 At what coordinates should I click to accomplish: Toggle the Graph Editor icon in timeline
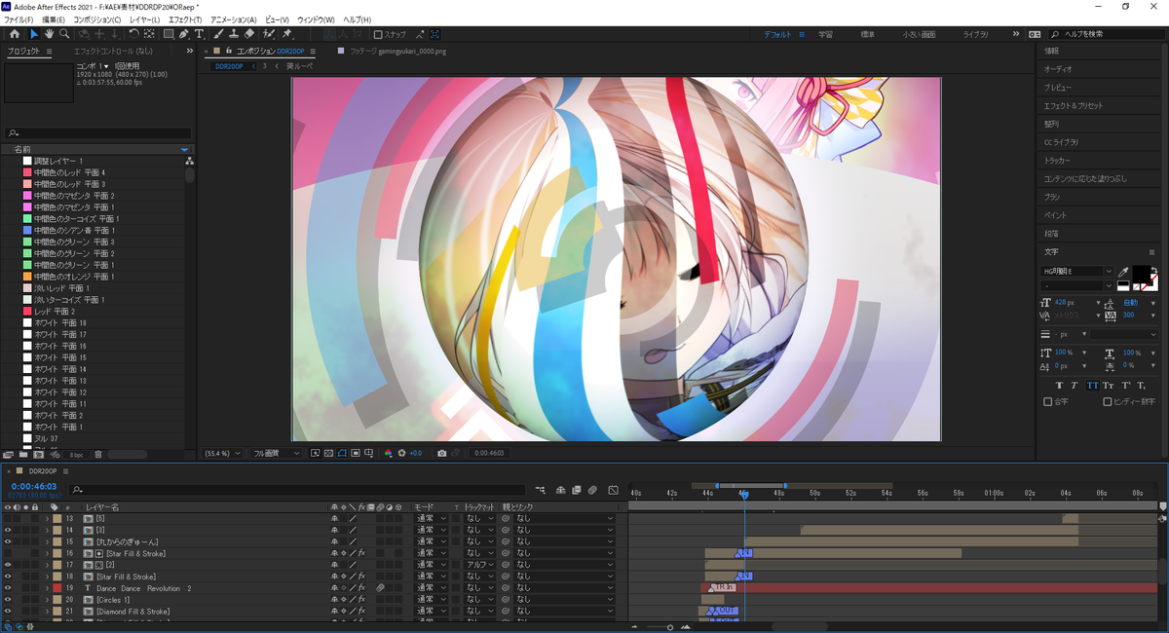click(x=613, y=489)
